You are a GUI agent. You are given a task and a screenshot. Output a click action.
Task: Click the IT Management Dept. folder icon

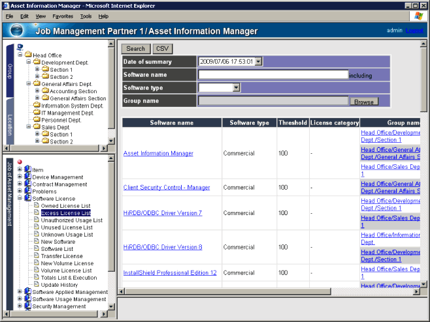(37, 113)
